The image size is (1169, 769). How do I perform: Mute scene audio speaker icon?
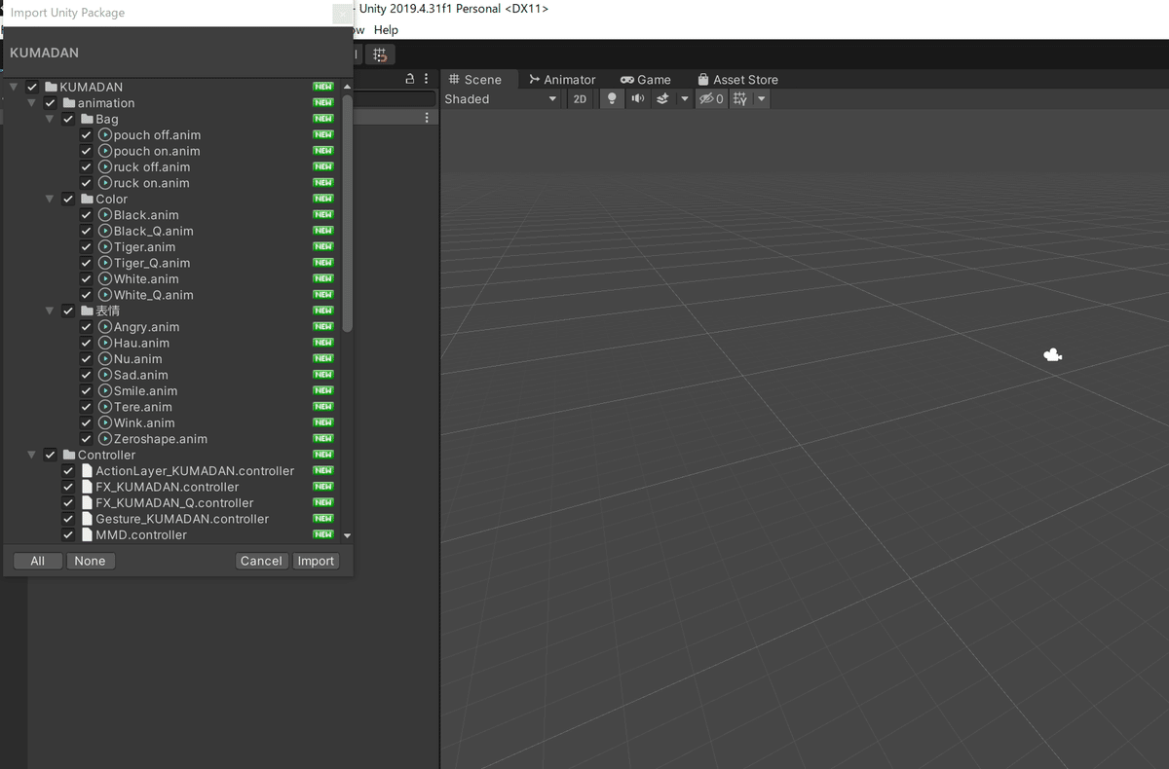coord(637,99)
